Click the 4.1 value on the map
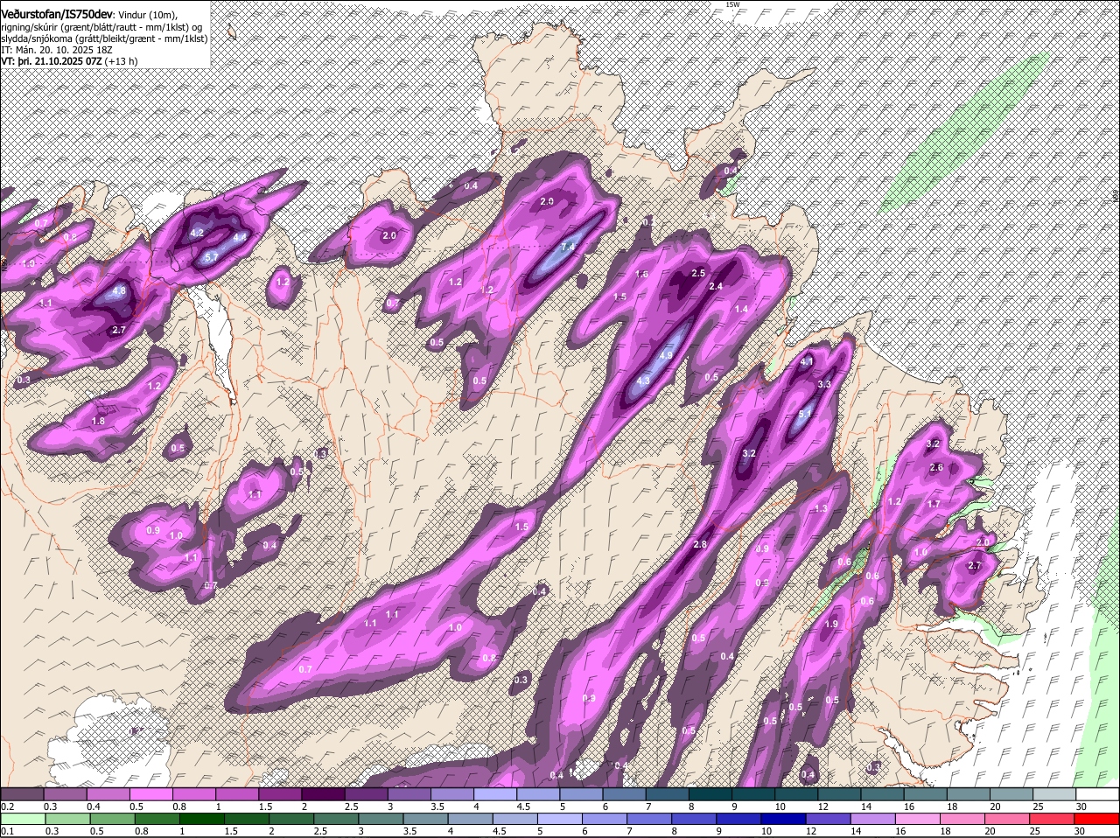The width and height of the screenshot is (1120, 838). [808, 361]
